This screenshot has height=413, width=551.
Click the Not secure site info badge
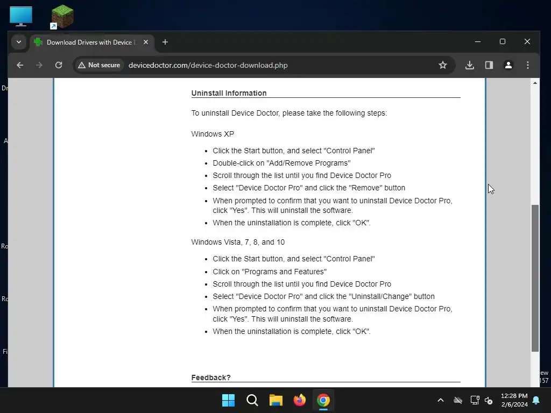(x=100, y=65)
